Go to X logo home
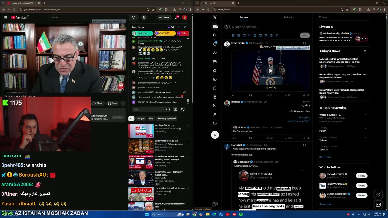The image size is (388, 218). point(215,18)
